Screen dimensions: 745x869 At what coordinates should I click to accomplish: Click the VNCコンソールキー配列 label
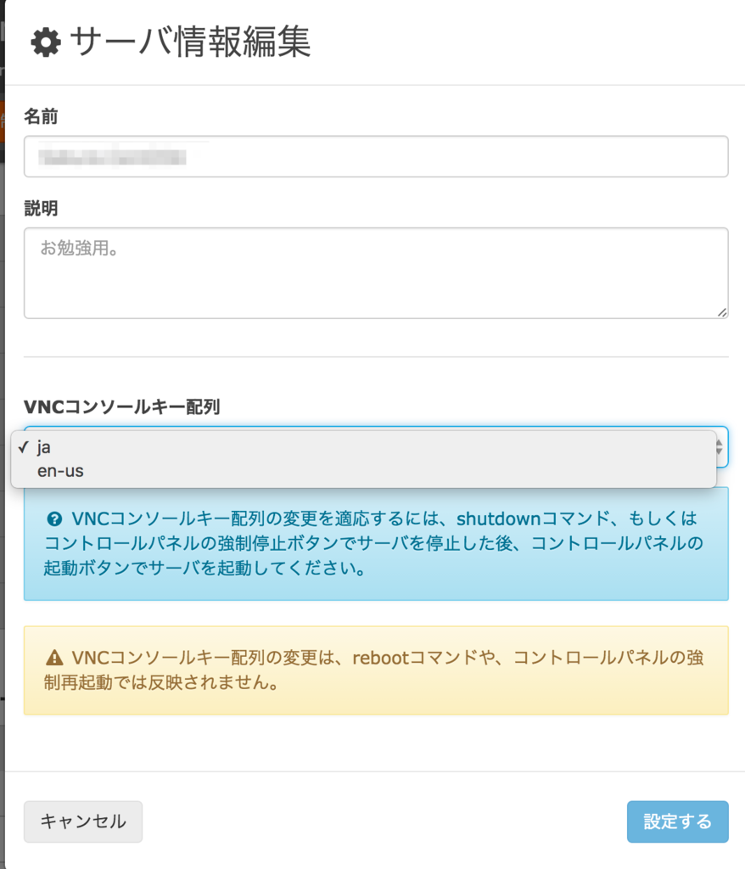(122, 406)
